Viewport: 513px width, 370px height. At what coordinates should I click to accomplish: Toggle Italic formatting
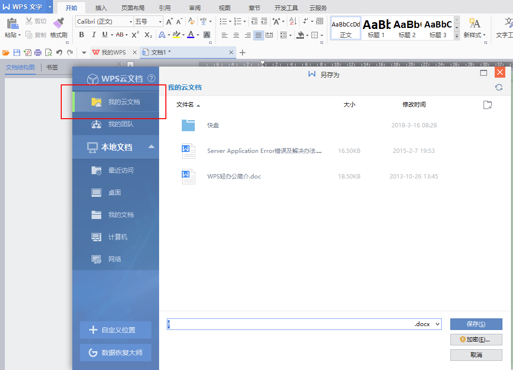[x=94, y=34]
